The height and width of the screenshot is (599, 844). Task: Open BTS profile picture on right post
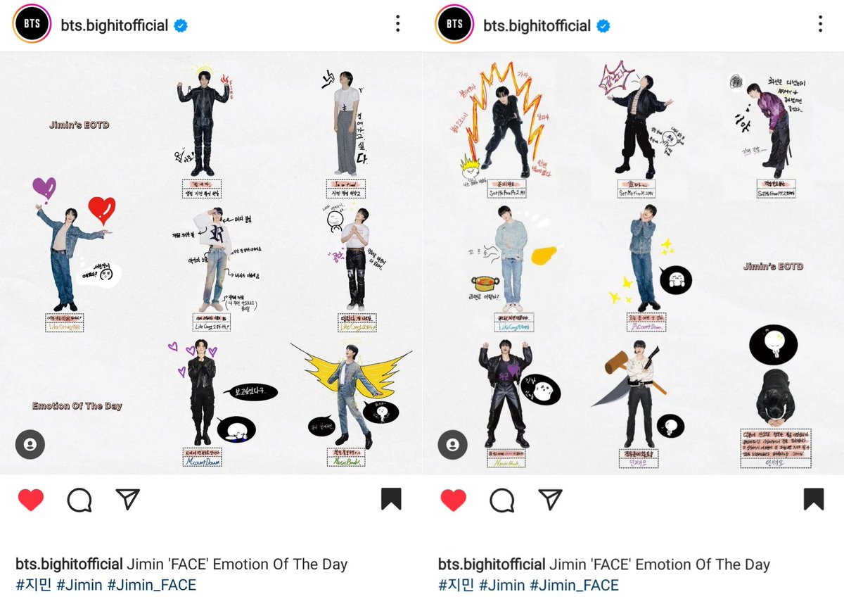(x=454, y=25)
